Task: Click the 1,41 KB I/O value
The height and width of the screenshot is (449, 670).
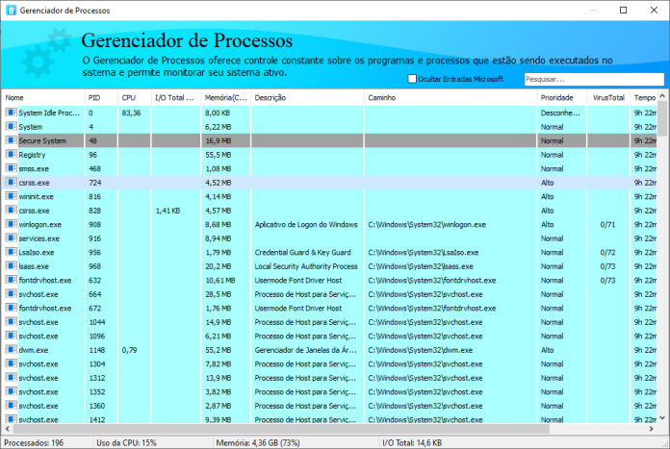Action: [x=167, y=211]
